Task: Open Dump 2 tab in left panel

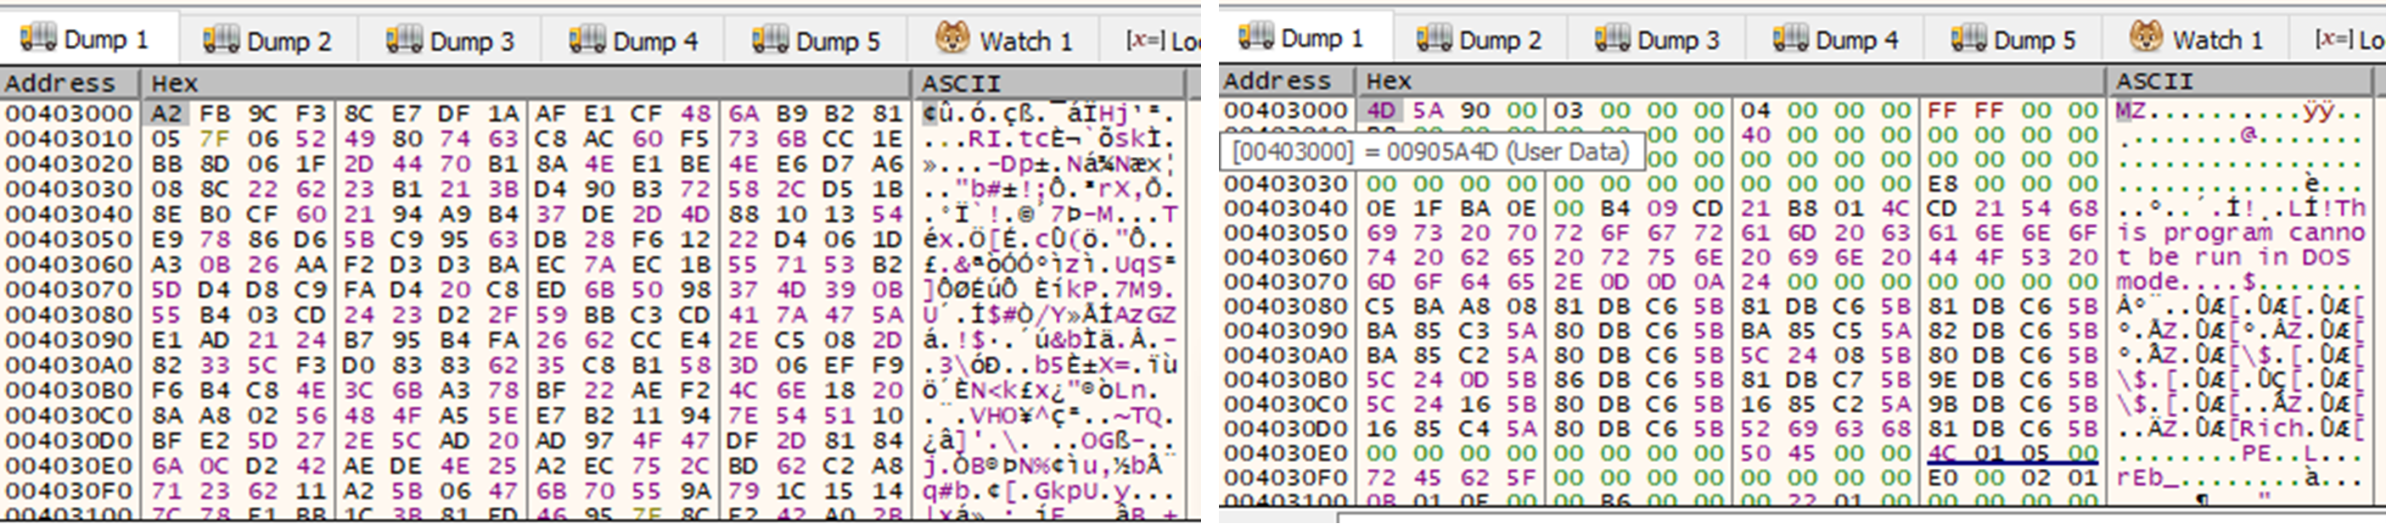Action: [267, 41]
